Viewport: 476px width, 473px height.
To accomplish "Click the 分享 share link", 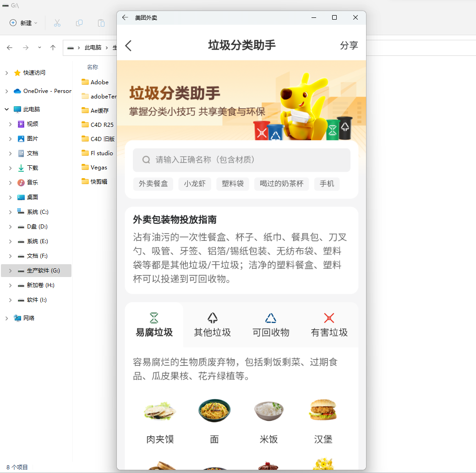I will click(x=349, y=45).
